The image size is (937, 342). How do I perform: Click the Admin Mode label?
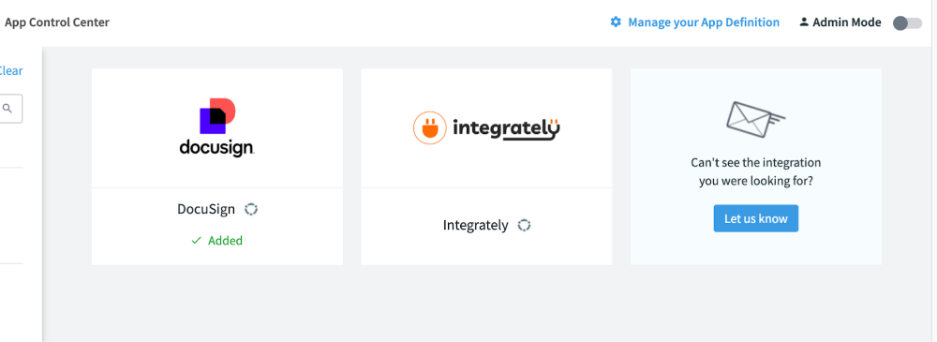pyautogui.click(x=847, y=22)
